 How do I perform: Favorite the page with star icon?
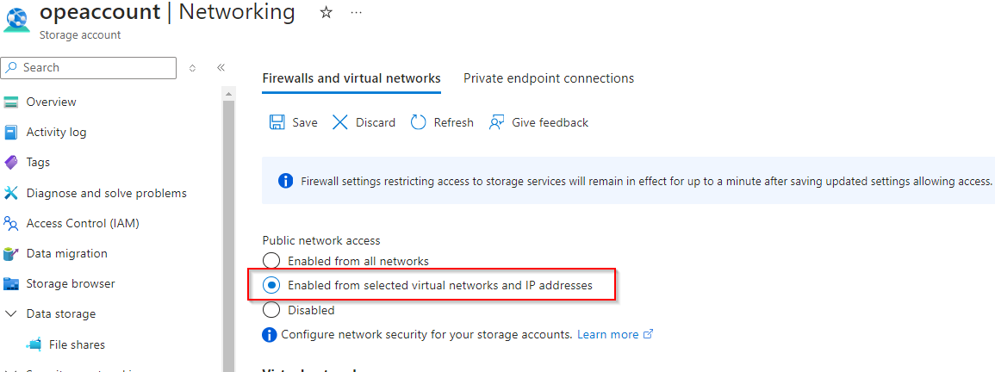pos(326,13)
